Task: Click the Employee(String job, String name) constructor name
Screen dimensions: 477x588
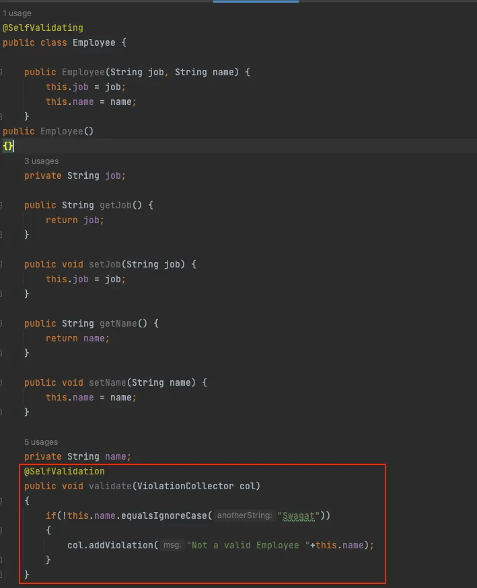Action: [x=83, y=72]
